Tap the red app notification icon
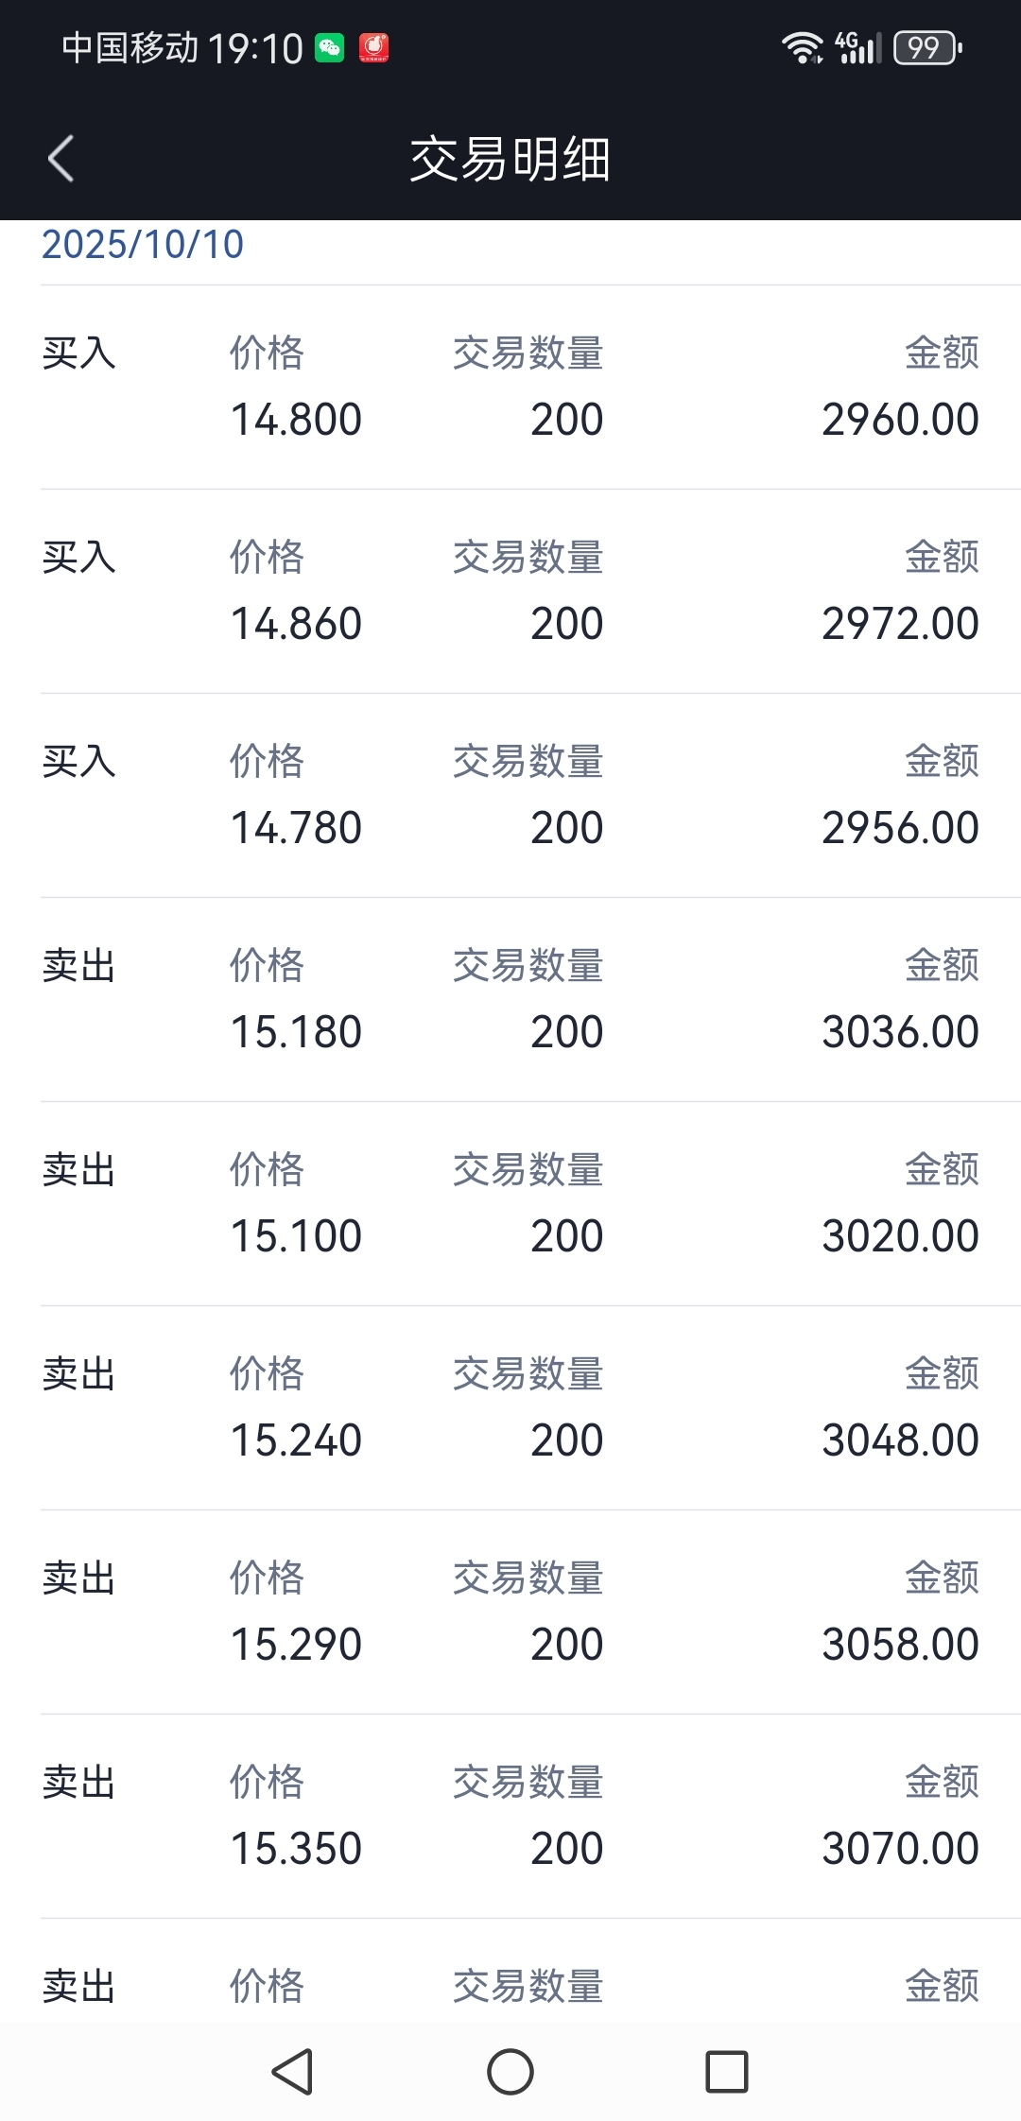The height and width of the screenshot is (2121, 1021). 373,47
